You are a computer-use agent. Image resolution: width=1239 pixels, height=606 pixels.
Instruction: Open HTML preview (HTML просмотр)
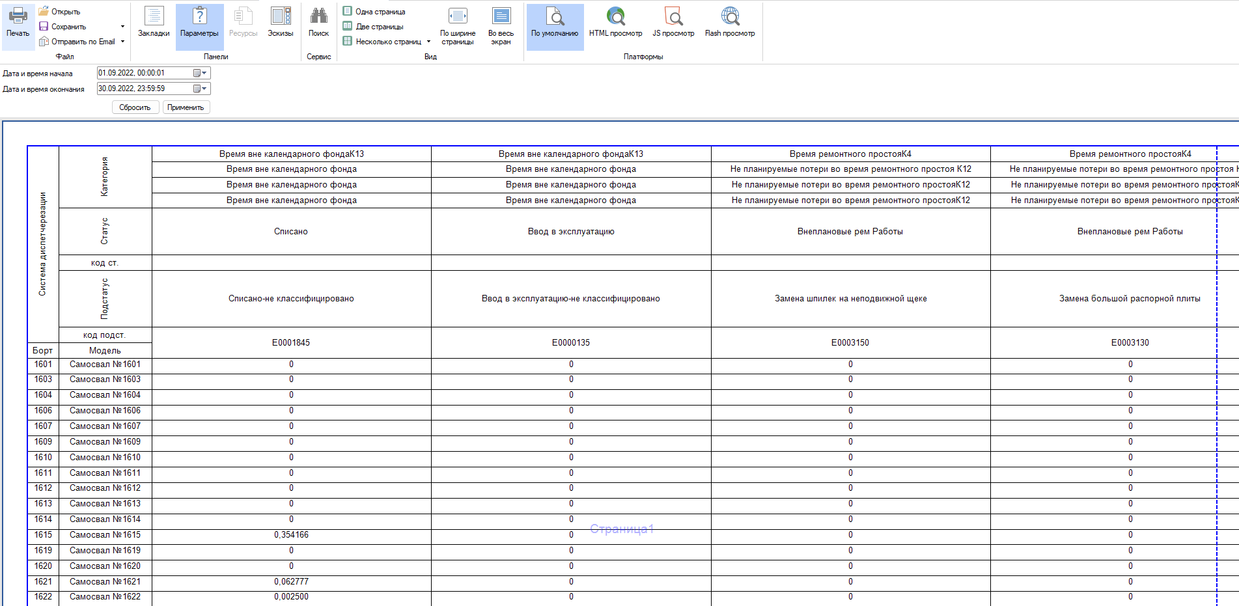(x=615, y=23)
